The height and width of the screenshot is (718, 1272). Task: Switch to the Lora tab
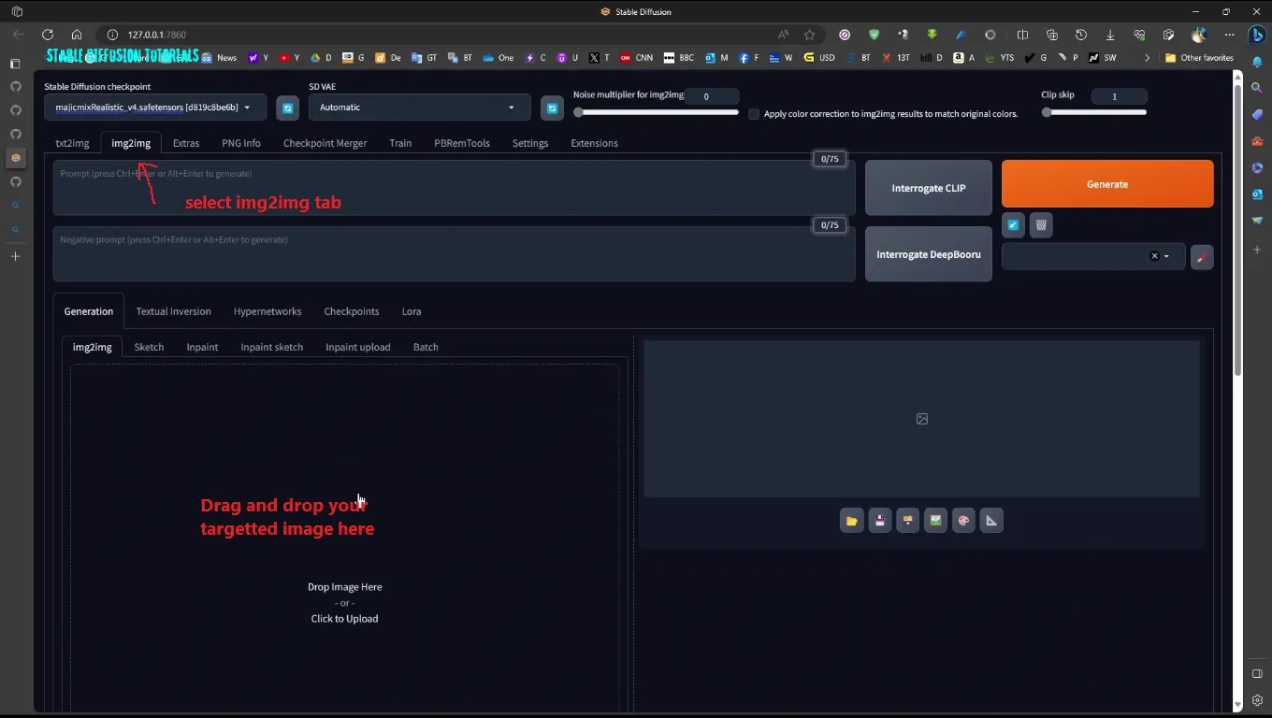point(412,311)
